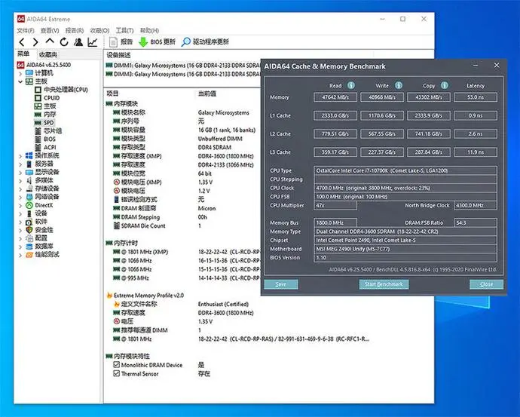Click the report page icon in toolbar
The width and height of the screenshot is (520, 417).
113,42
